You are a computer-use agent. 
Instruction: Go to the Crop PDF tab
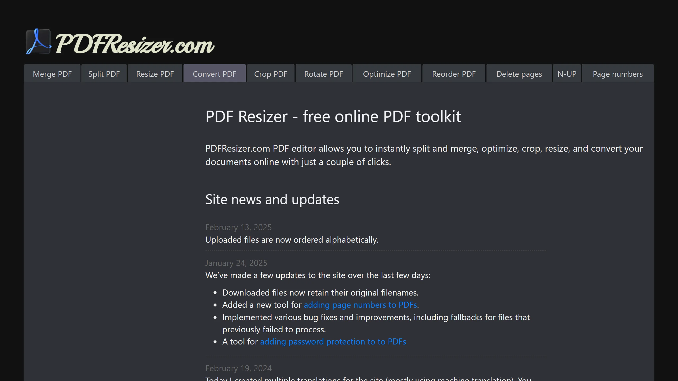point(270,74)
